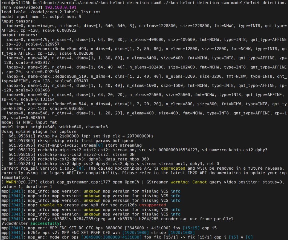288x240 pixels.
Task: Click the green word 'successfully' after VideoWriter
Action: tap(45, 223)
